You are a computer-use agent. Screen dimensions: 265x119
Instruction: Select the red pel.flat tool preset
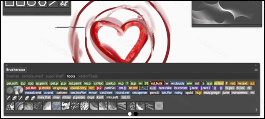click(31, 88)
